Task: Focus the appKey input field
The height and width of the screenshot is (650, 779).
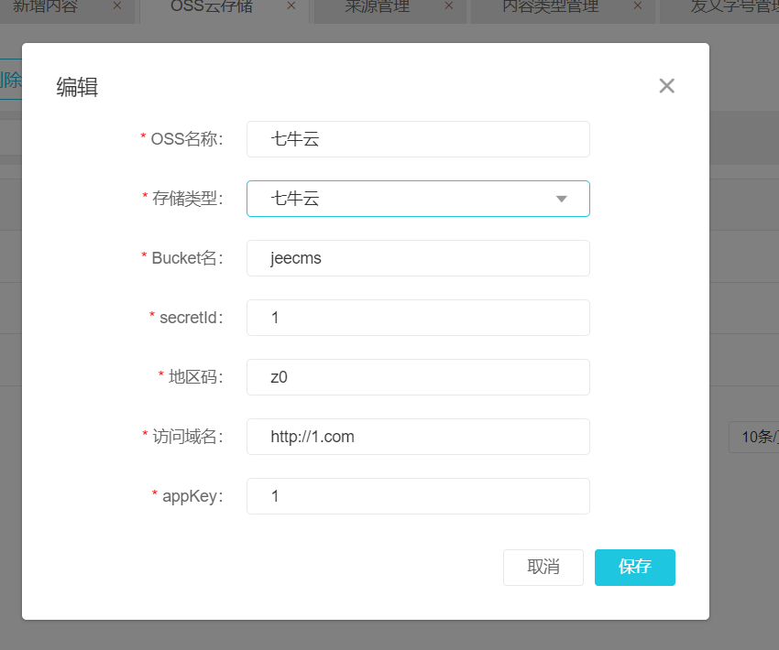Action: tap(418, 496)
